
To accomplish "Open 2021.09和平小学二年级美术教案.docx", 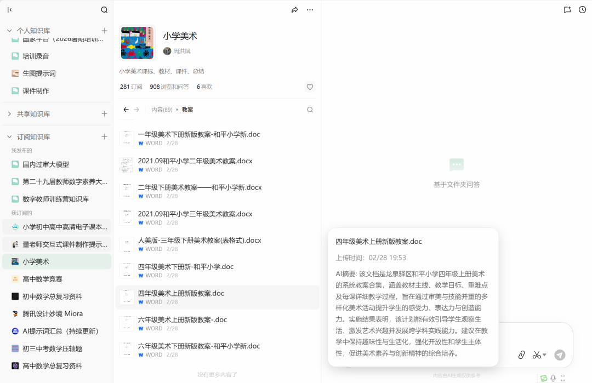I will coord(218,165).
